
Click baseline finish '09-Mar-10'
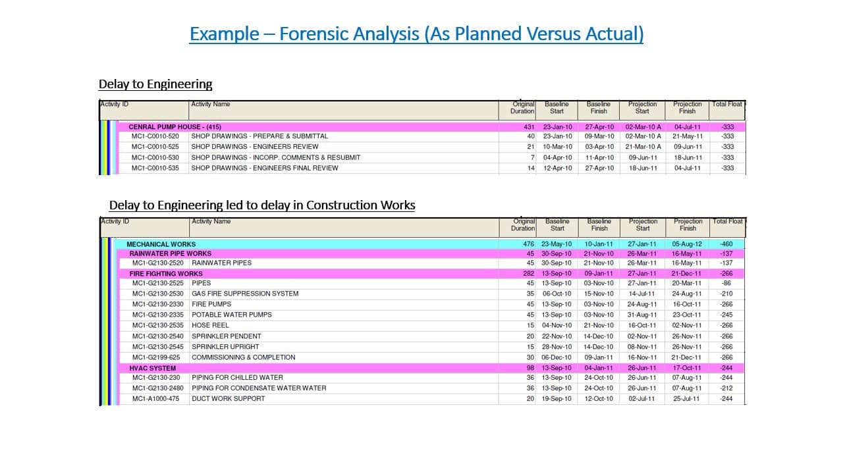coord(599,136)
